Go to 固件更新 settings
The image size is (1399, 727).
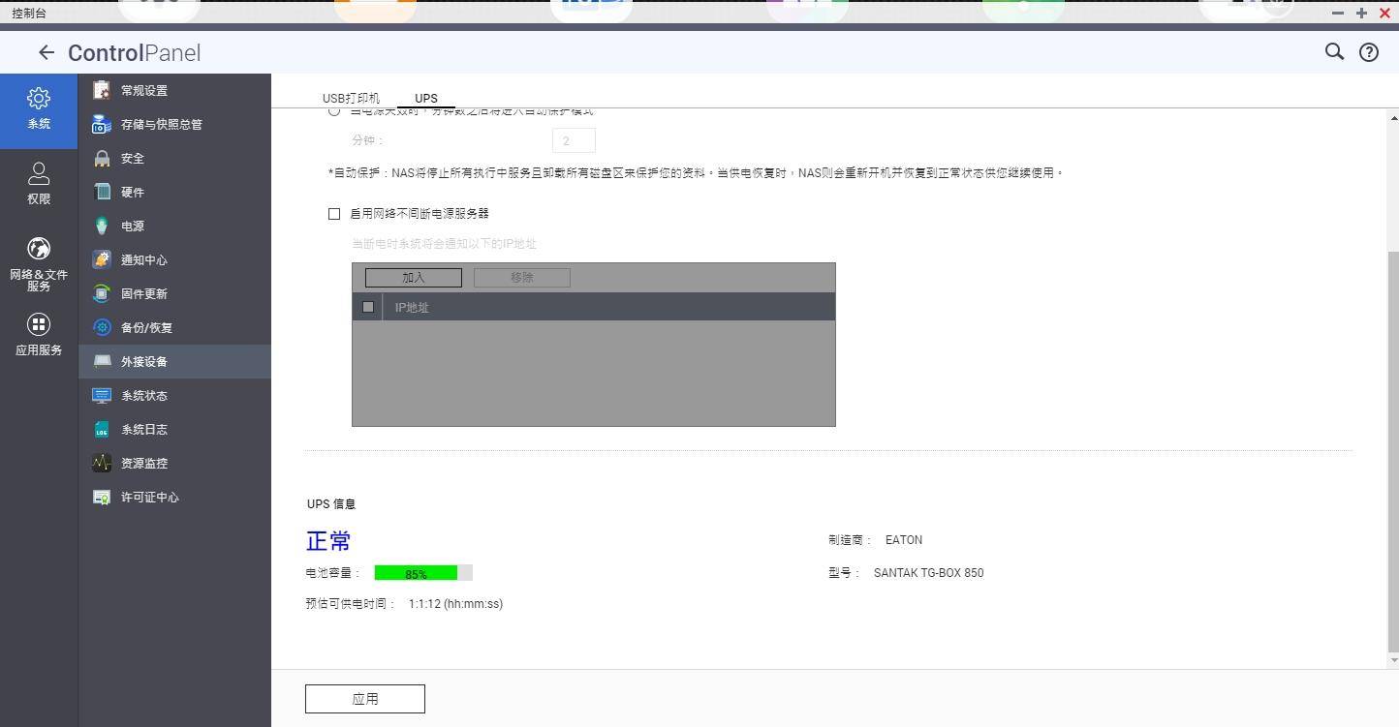143,293
